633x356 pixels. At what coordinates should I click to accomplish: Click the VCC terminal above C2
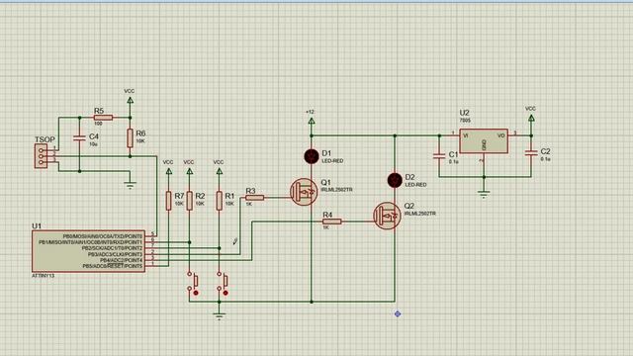531,118
